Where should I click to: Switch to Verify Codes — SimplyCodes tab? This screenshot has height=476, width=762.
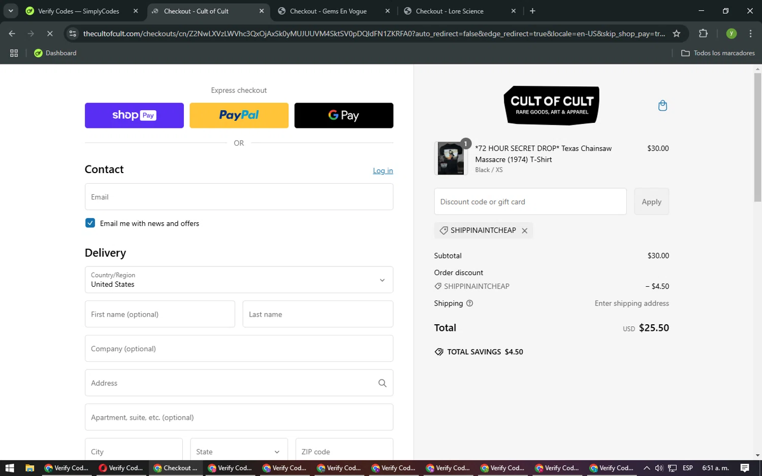(78, 11)
